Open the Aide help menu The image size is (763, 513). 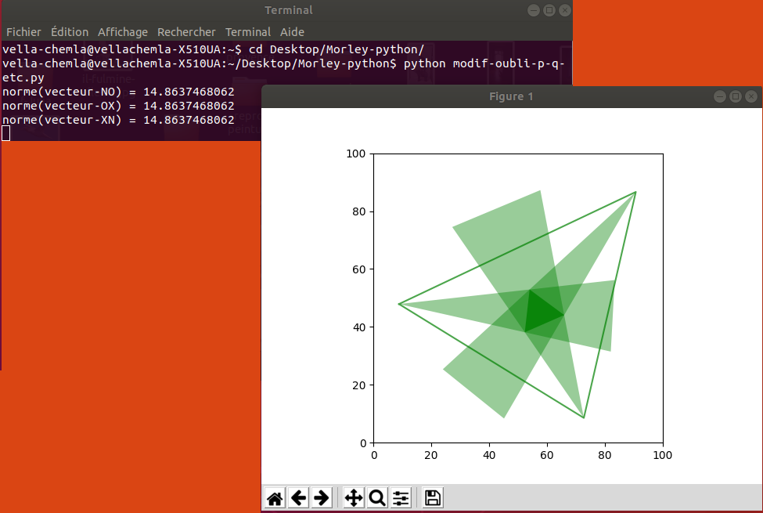click(292, 32)
